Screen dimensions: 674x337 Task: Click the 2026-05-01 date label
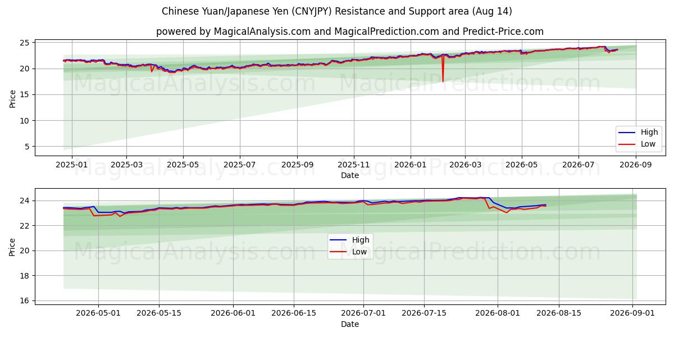click(98, 314)
